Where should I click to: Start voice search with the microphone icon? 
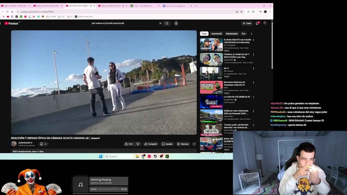tap(176, 23)
